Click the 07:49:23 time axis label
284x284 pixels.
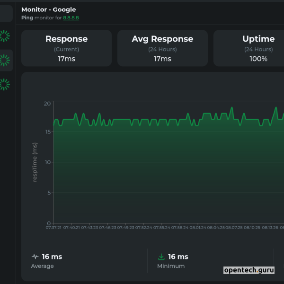coord(126,228)
